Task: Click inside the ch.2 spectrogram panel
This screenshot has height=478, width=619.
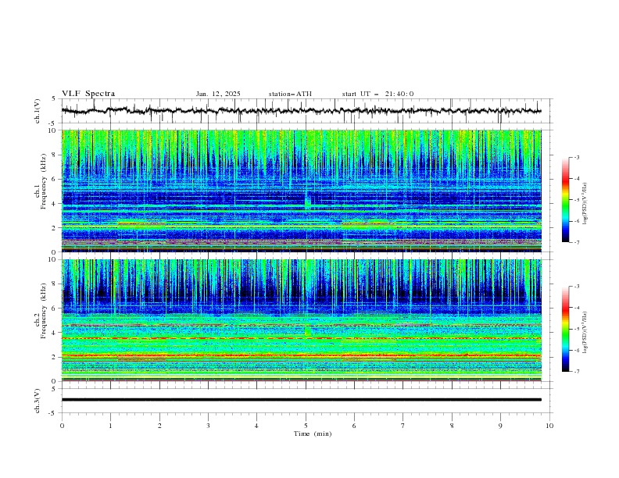Action: 301,320
